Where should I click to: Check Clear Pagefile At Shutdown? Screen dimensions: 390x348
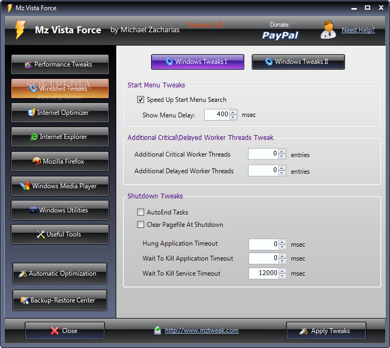[x=140, y=225]
